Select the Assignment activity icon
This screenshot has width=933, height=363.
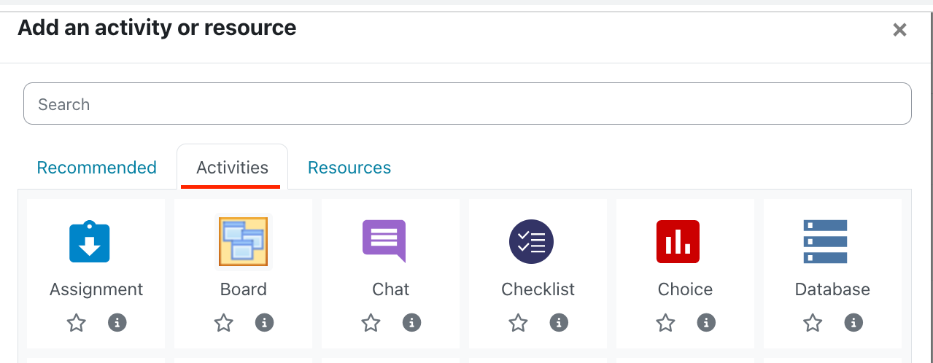(90, 241)
